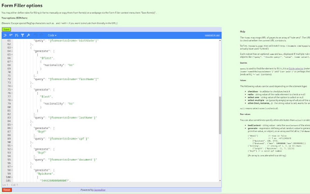
Task: Open the Transform filter icon
Action: point(22,35)
